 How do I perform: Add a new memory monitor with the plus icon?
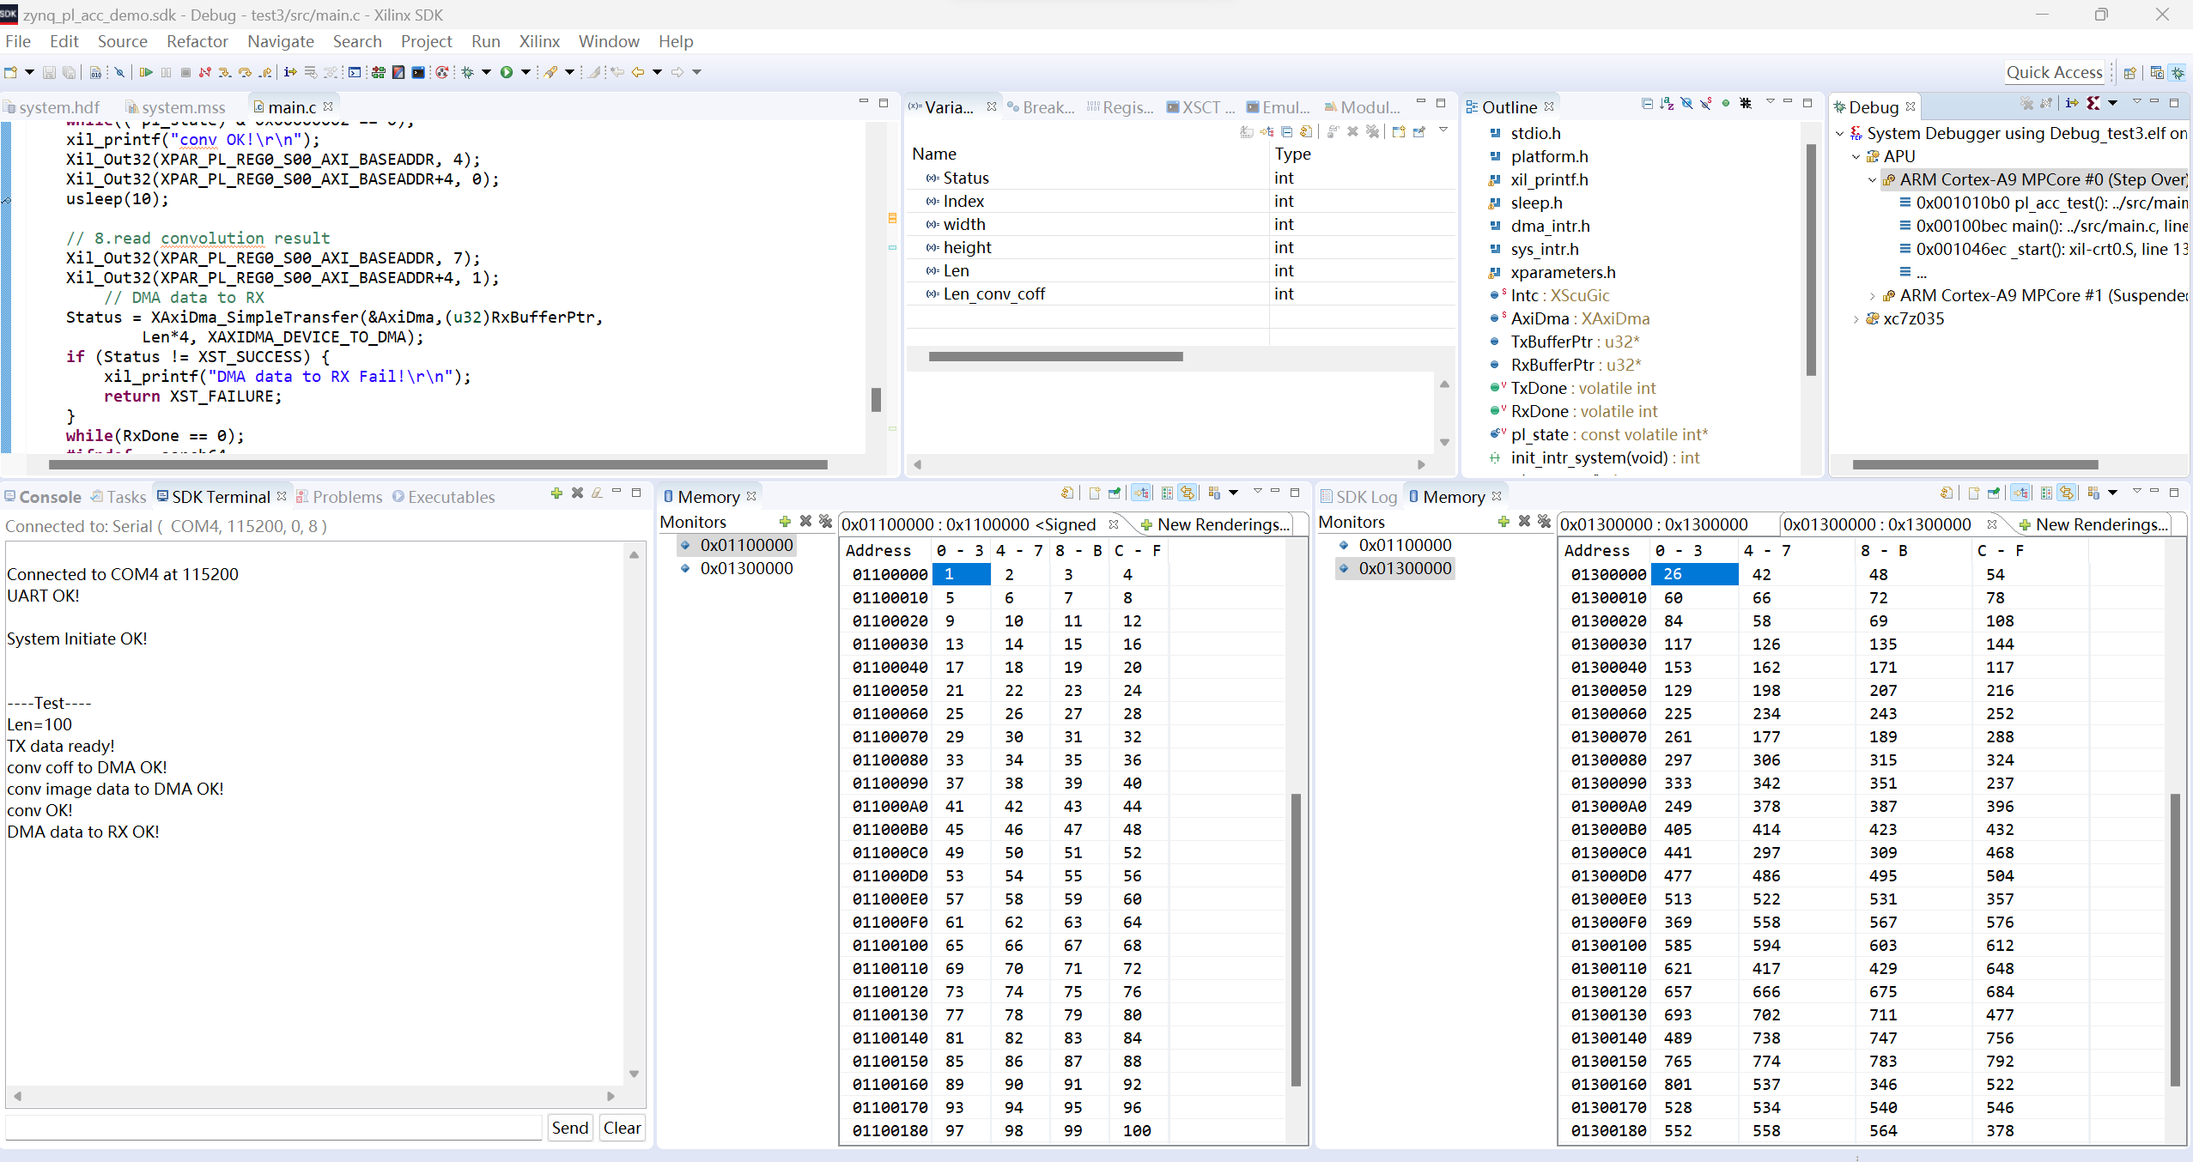pyautogui.click(x=784, y=521)
